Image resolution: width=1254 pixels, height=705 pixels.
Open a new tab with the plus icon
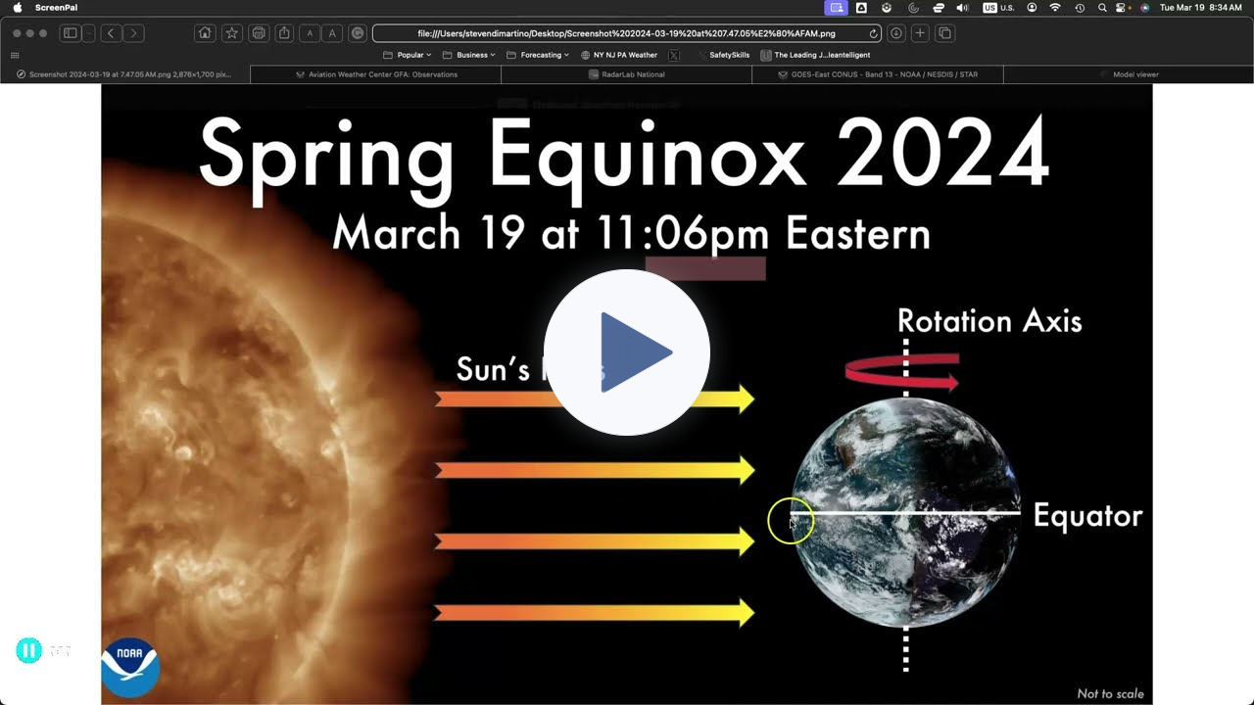(x=919, y=32)
